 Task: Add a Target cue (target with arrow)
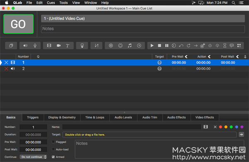(x=203, y=46)
